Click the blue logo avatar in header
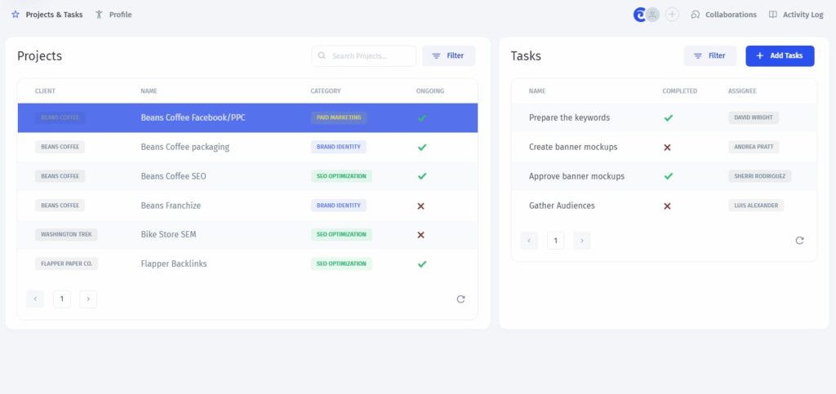Viewport: 836px width, 394px height. [x=639, y=15]
